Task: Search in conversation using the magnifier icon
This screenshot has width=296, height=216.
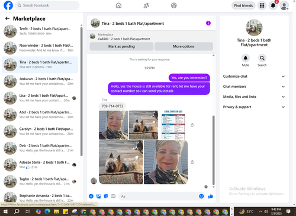Action: 262,58
